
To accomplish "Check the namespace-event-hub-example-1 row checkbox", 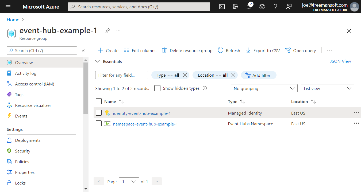I will [x=99, y=123].
